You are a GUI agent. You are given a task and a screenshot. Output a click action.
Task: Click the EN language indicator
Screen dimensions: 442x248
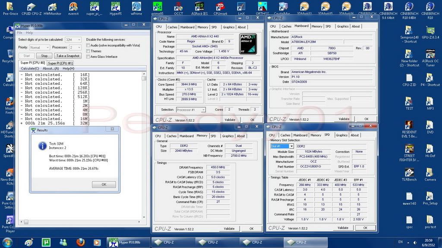pos(400,242)
